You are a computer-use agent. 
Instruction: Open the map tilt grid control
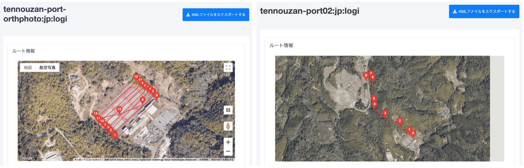pos(228,110)
